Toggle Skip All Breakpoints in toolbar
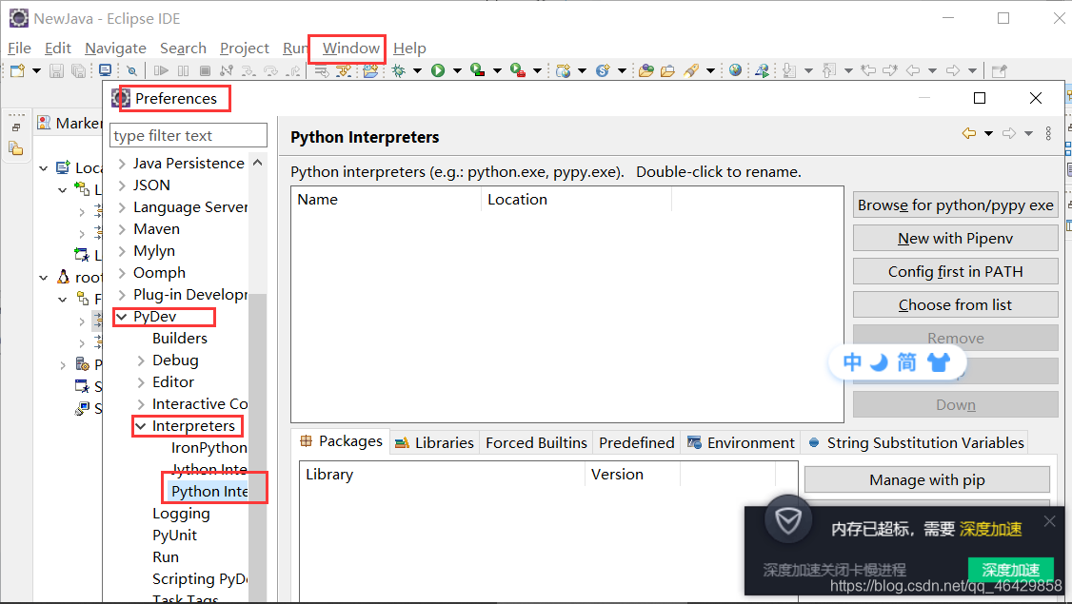The height and width of the screenshot is (604, 1072). pos(131,70)
